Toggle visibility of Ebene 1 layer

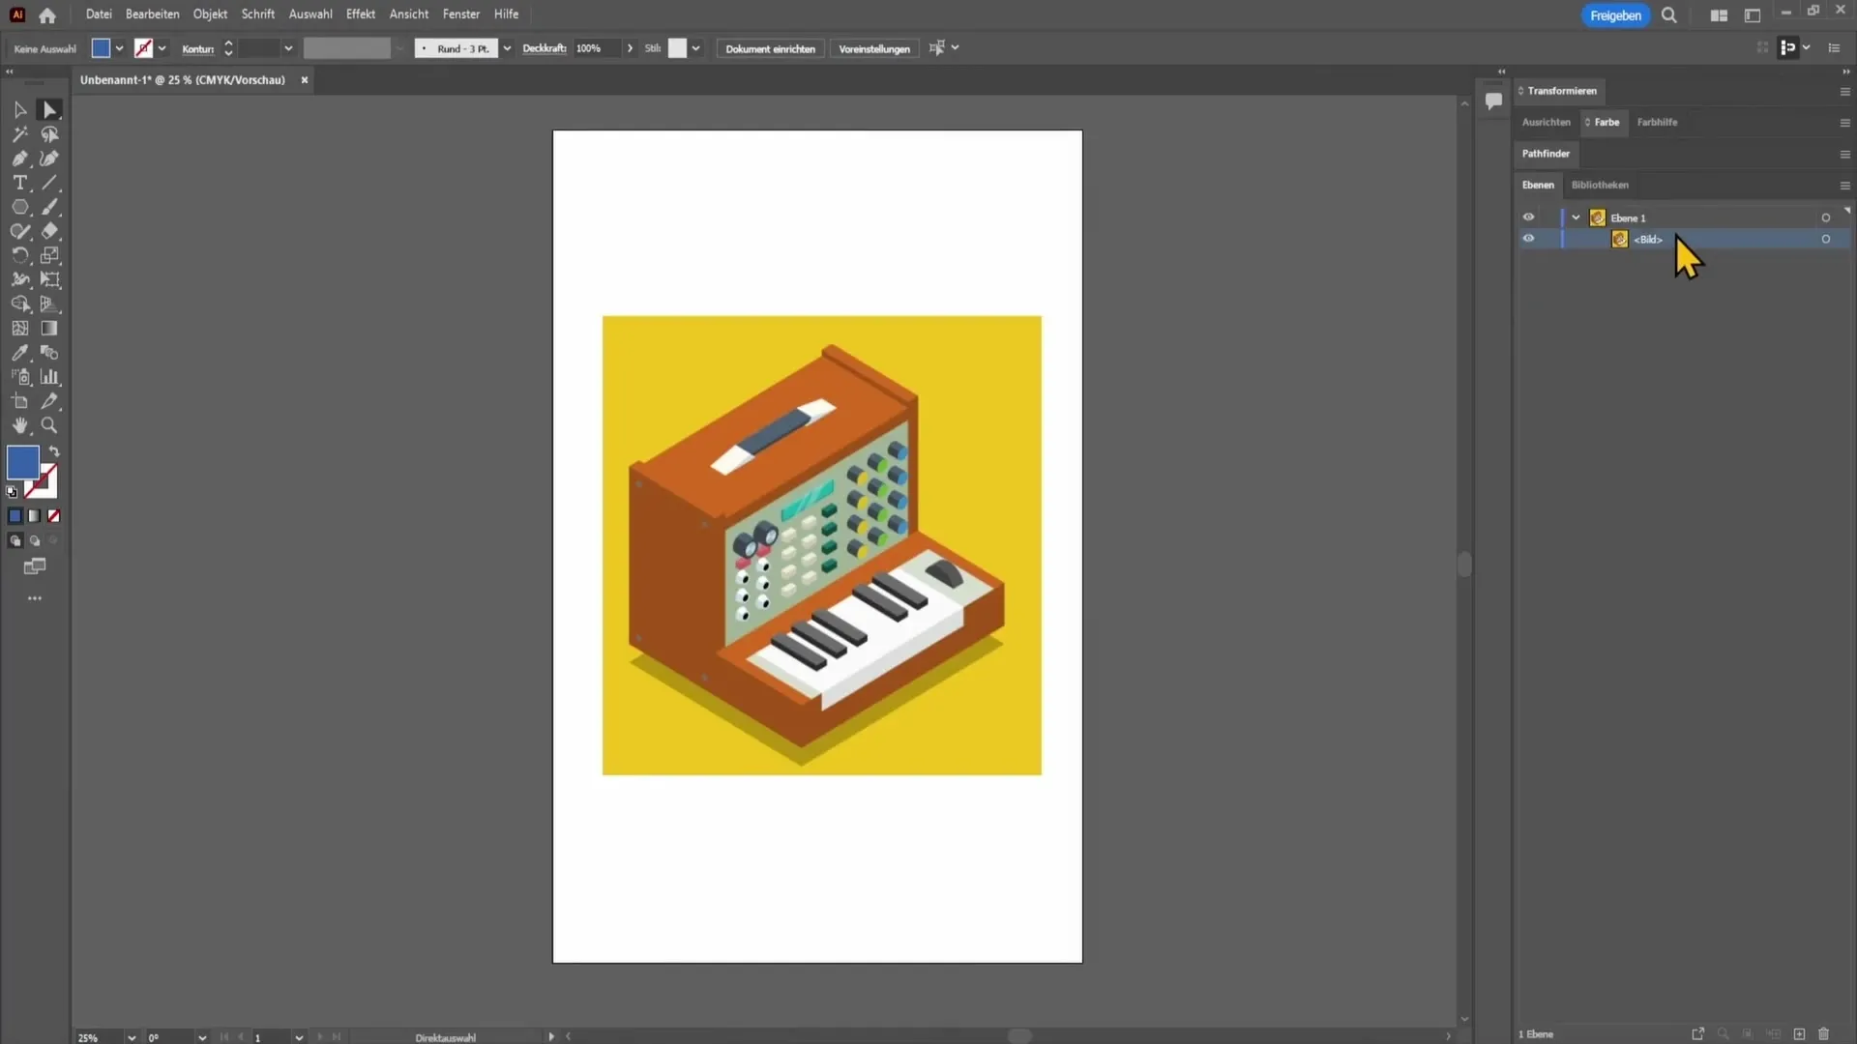click(x=1528, y=217)
